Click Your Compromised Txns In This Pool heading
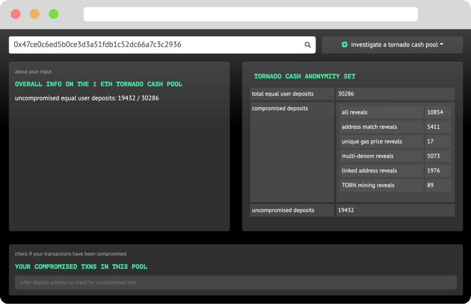Screen dimensions: 471x304 81,267
